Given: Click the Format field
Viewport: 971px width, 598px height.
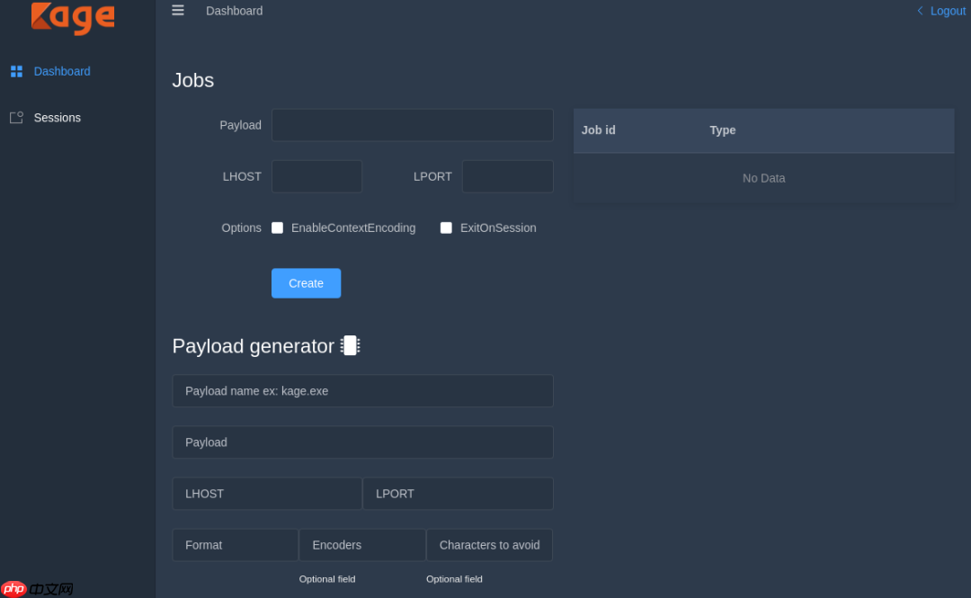Looking at the screenshot, I should [x=236, y=545].
